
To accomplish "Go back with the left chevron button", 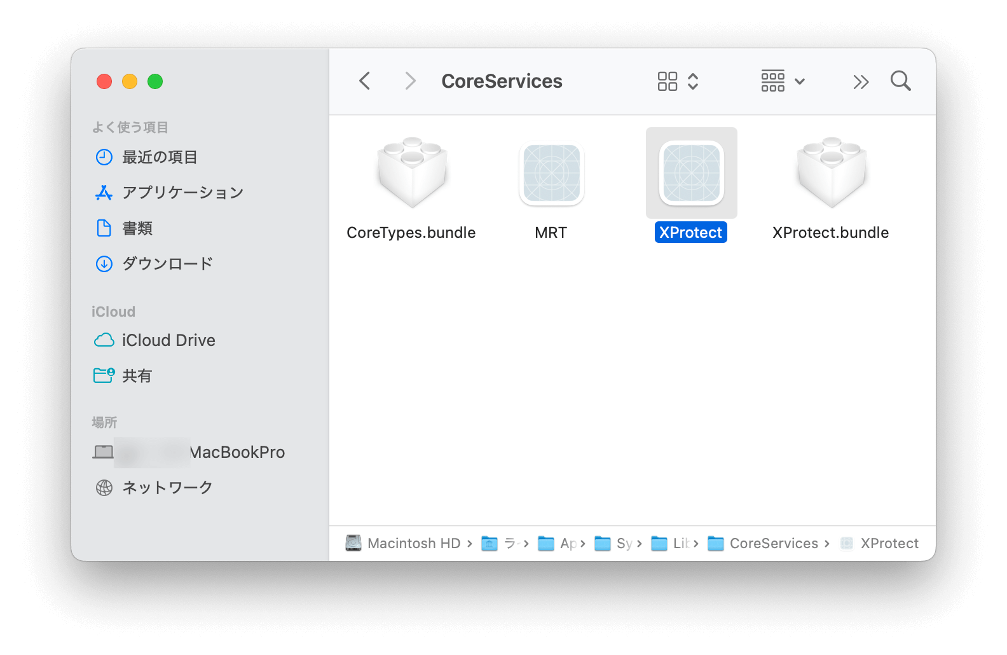I will click(364, 81).
